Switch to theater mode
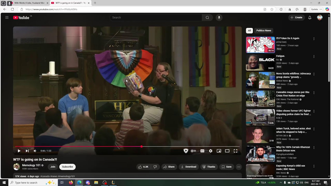 227,151
